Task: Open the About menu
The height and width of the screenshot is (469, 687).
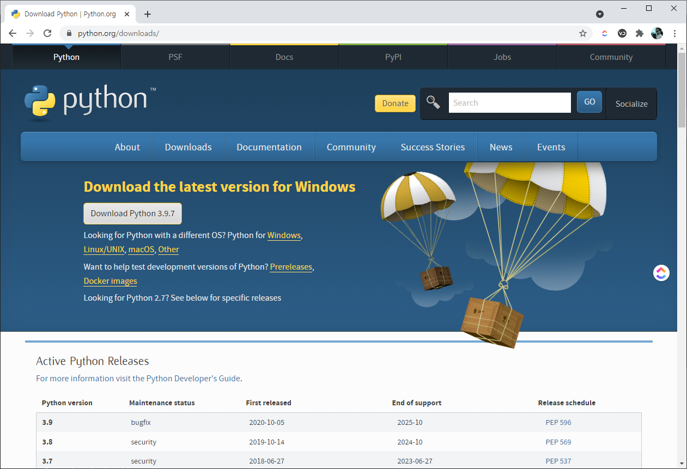Action: (x=127, y=147)
